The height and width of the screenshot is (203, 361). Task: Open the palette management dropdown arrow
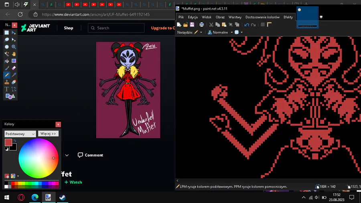(x=18, y=176)
